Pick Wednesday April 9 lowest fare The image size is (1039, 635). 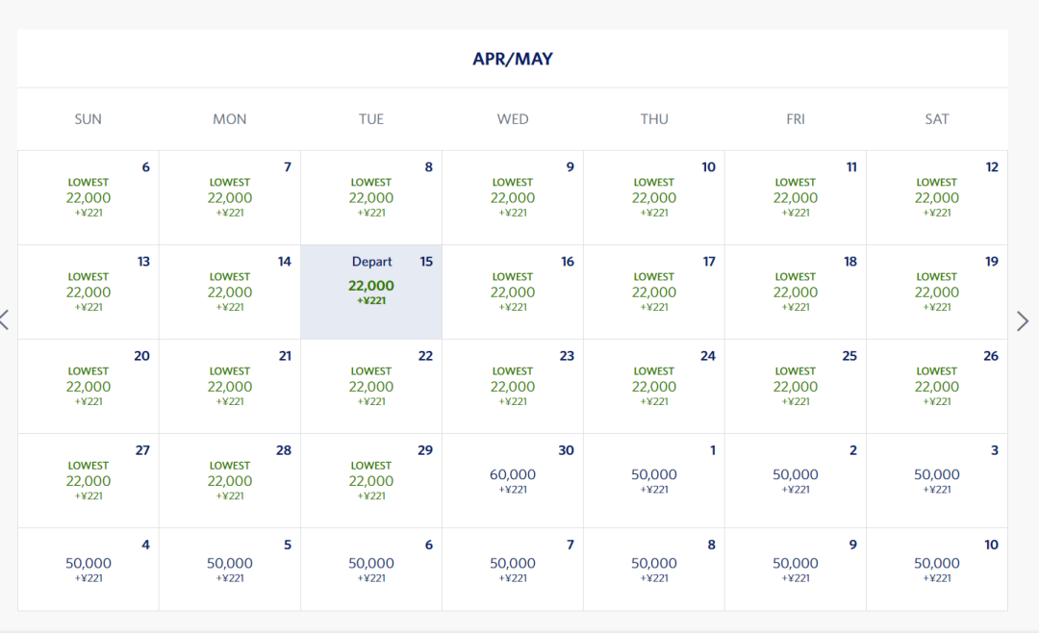[x=513, y=197]
